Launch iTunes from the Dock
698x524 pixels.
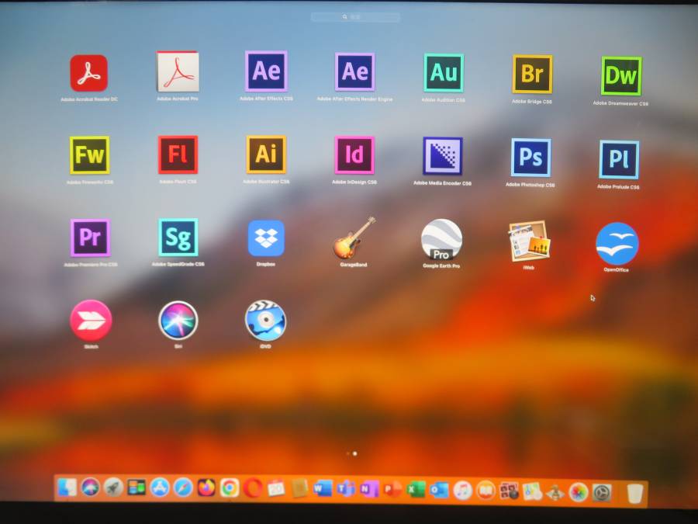tap(462, 491)
